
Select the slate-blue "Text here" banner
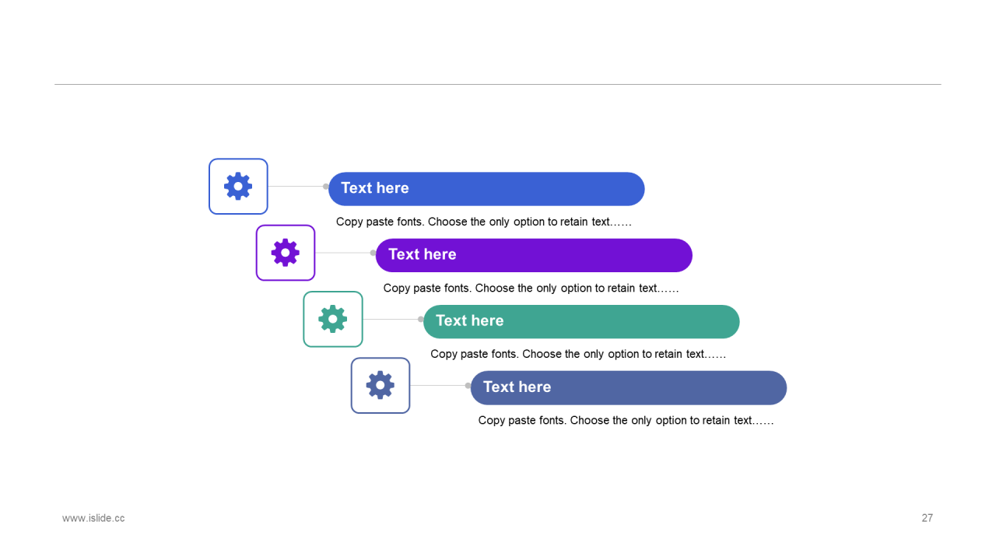click(629, 387)
